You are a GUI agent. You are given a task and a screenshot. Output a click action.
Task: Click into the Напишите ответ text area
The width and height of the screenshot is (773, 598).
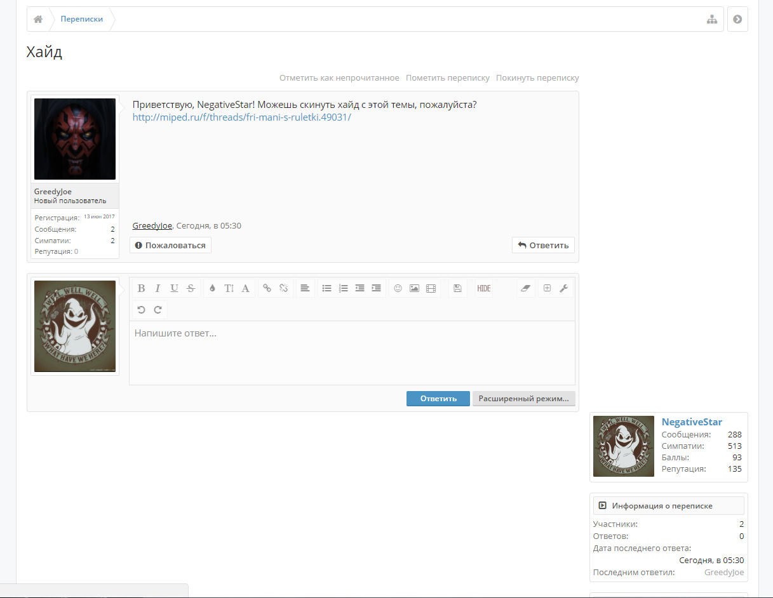coord(352,352)
